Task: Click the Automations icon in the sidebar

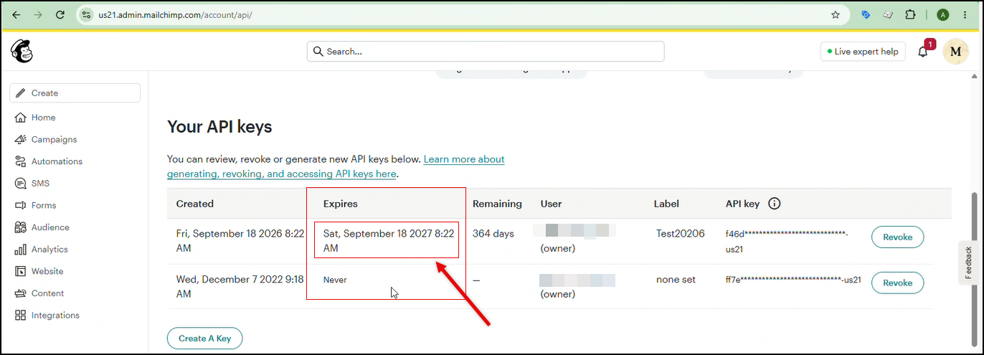Action: click(x=20, y=161)
